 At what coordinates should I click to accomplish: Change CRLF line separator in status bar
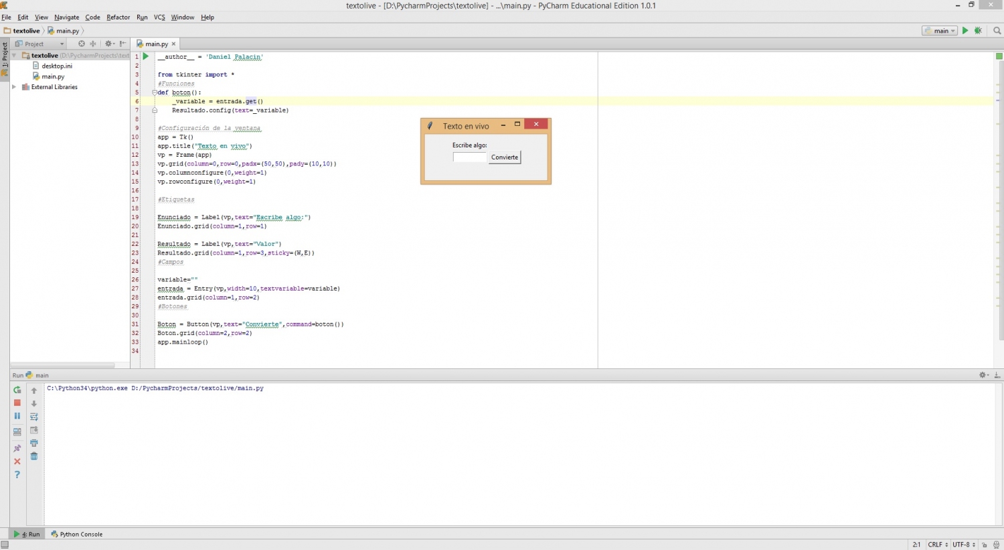pyautogui.click(x=938, y=545)
